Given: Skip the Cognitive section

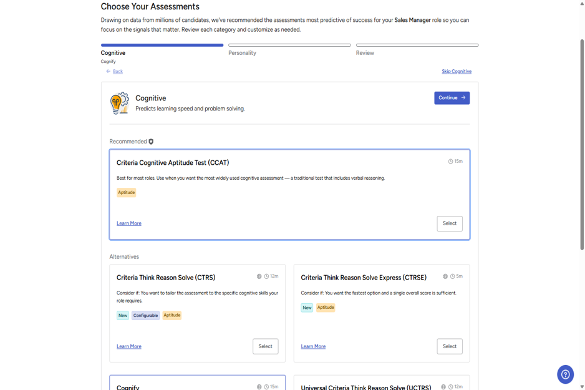Looking at the screenshot, I should tap(457, 71).
